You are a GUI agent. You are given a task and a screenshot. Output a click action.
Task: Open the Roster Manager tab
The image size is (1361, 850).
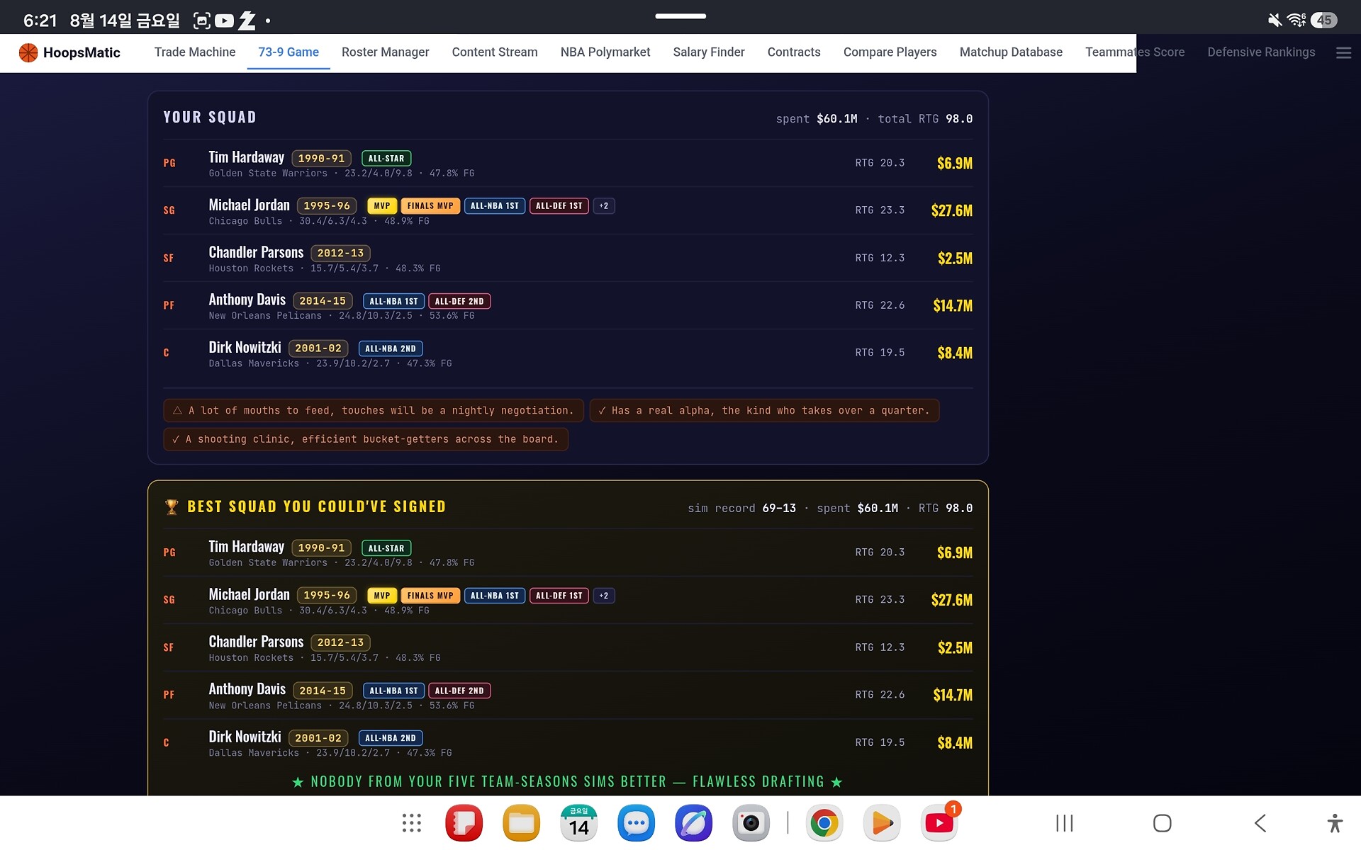click(386, 52)
